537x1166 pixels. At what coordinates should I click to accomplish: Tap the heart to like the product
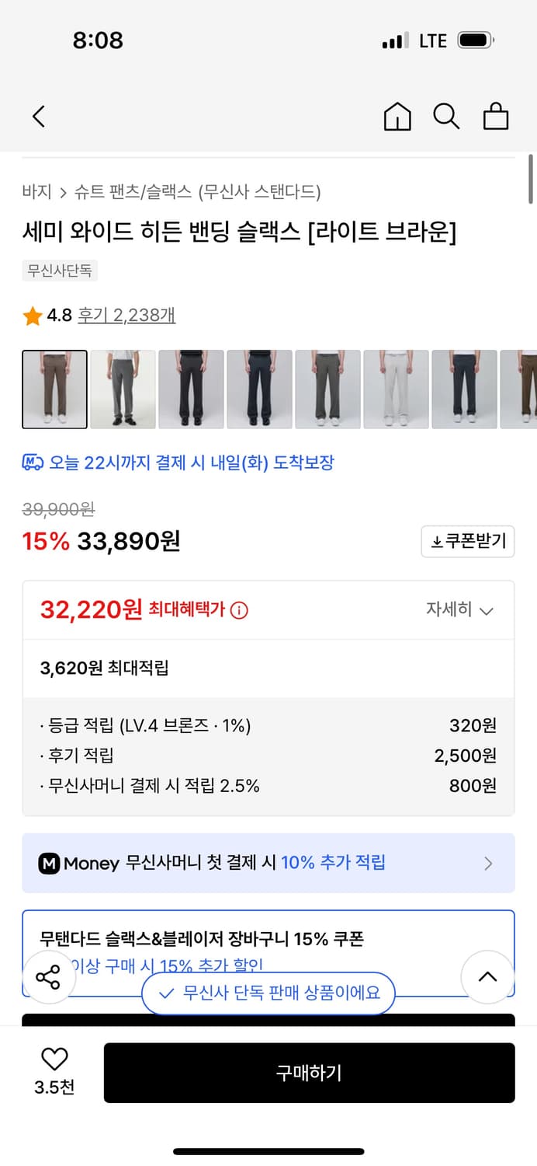coord(53,1059)
